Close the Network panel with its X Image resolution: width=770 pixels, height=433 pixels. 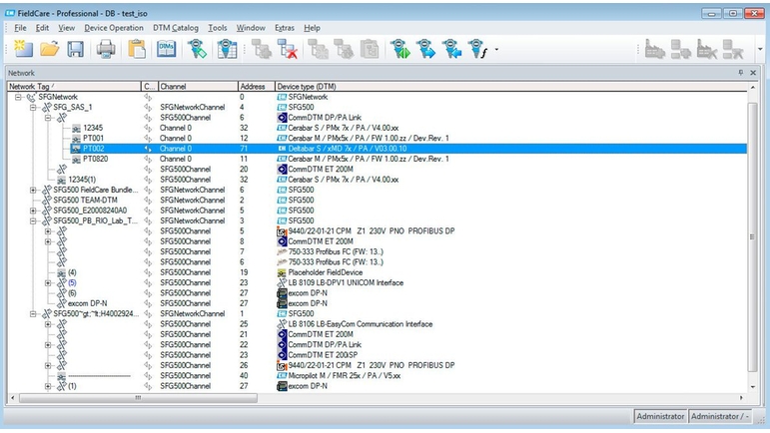click(755, 73)
